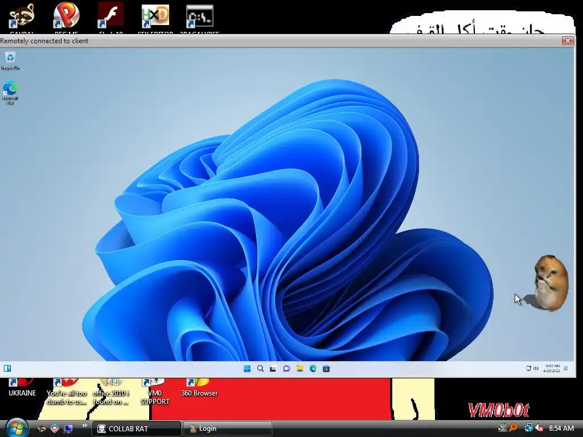Open Microsoft Store on remote taskbar
This screenshot has height=437, width=583.
326,369
